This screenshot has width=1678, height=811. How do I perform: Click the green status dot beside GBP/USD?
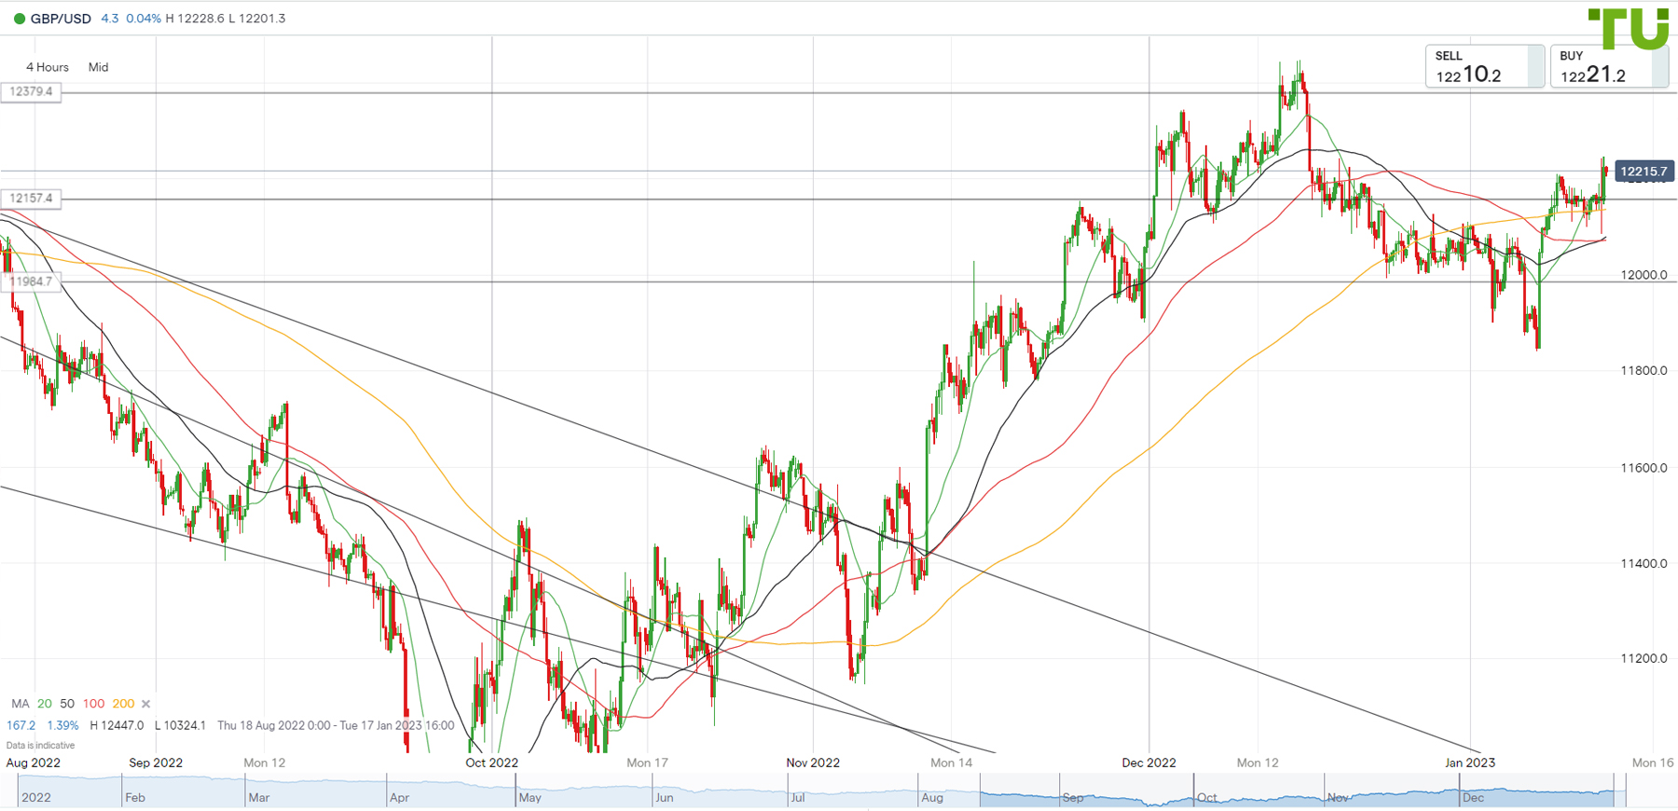(x=19, y=19)
